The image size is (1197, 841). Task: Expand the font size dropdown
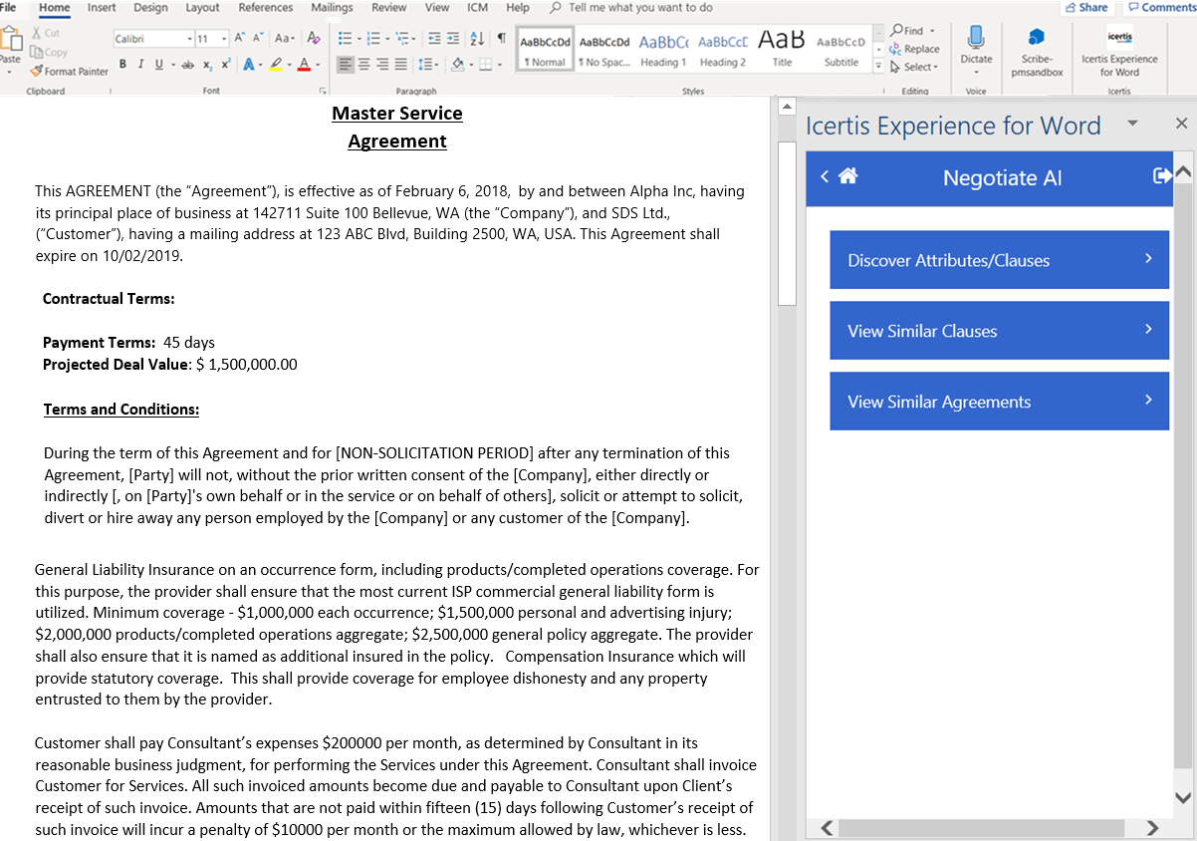click(x=225, y=39)
